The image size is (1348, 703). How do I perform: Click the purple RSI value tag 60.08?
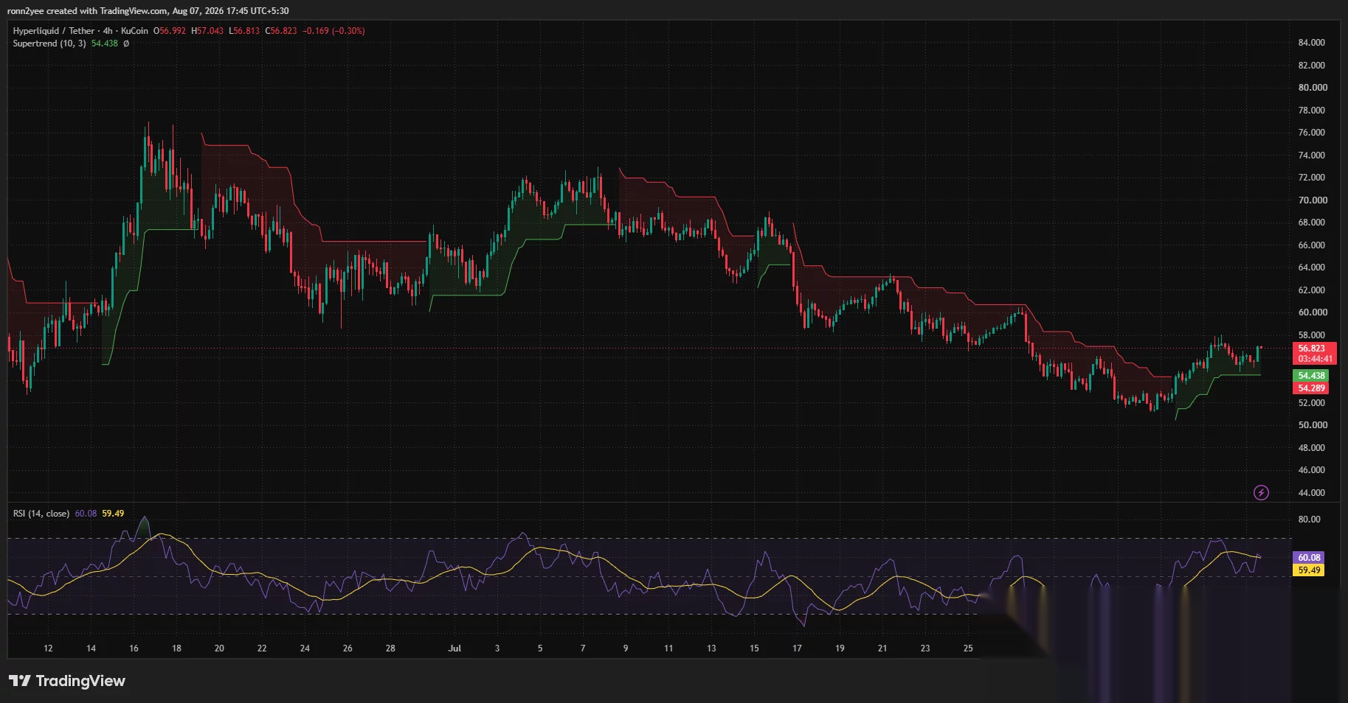click(x=1309, y=558)
